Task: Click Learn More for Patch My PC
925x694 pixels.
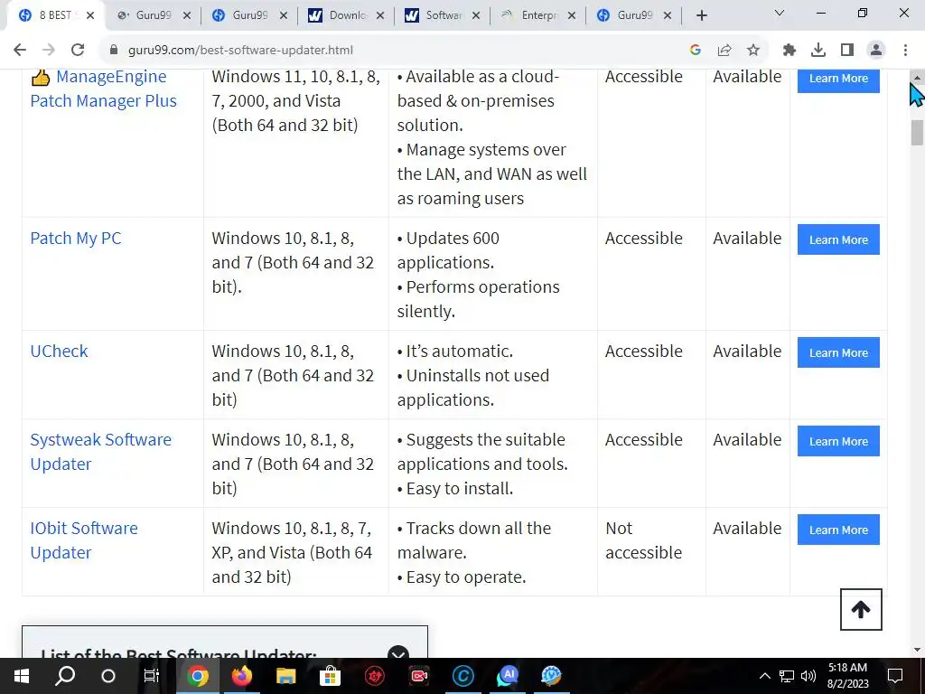Action: pyautogui.click(x=838, y=239)
